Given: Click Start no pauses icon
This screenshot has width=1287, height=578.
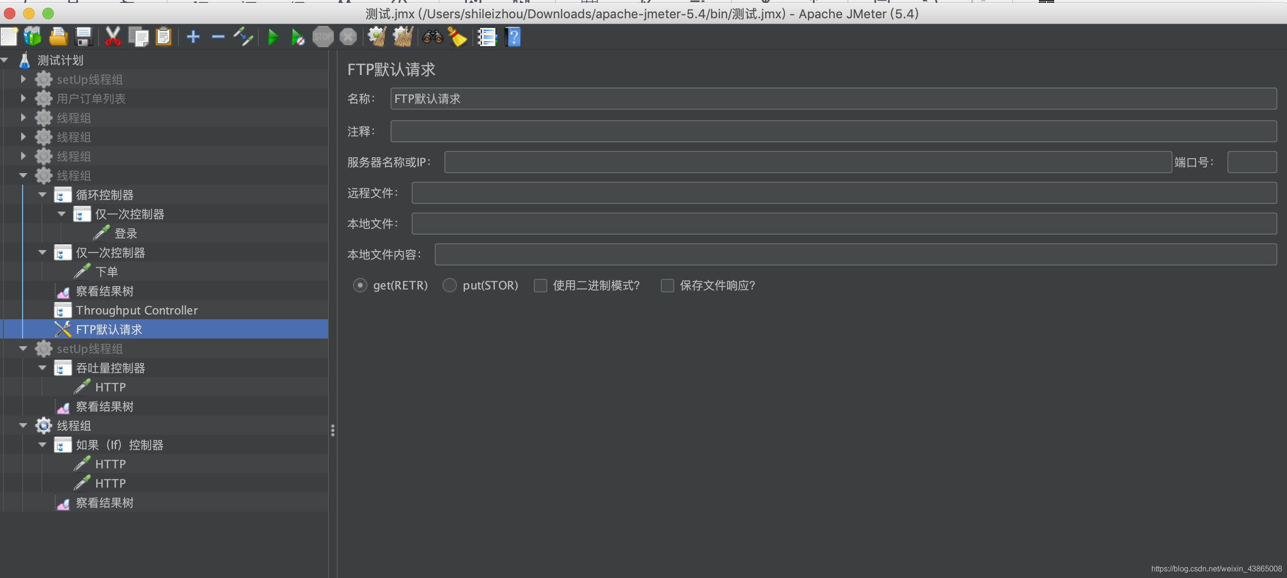Looking at the screenshot, I should pos(298,37).
